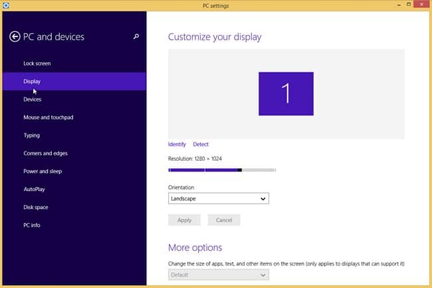
Task: Navigate to Power and sleep
Action: pyautogui.click(x=43, y=171)
